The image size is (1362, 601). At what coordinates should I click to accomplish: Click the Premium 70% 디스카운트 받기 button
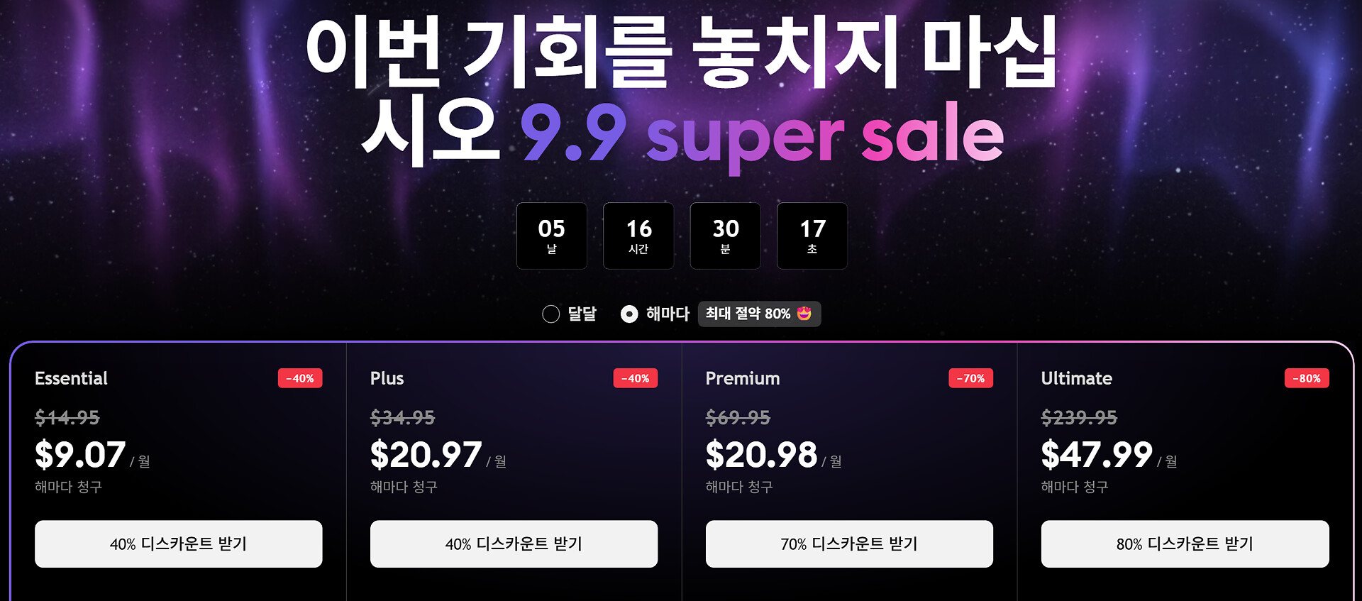[849, 544]
